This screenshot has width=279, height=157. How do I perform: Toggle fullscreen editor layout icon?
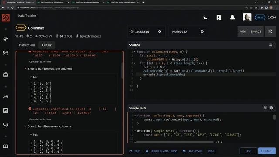point(270,31)
